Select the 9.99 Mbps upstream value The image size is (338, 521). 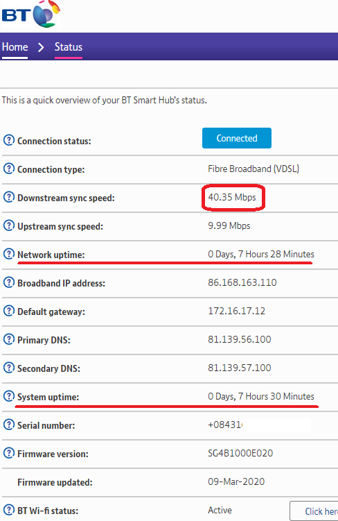(x=229, y=225)
